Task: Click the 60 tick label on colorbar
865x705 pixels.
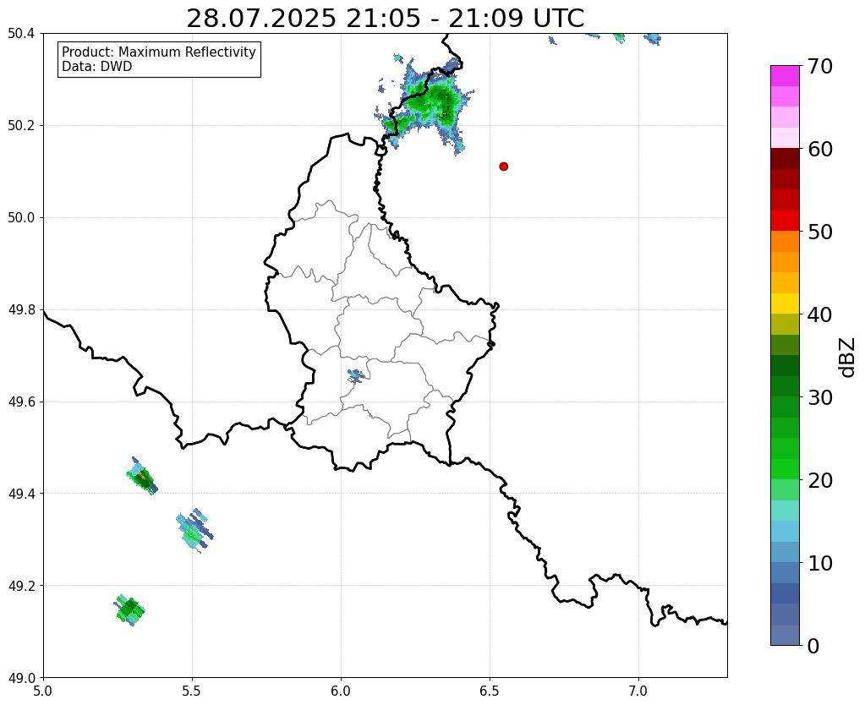Action: pos(820,149)
